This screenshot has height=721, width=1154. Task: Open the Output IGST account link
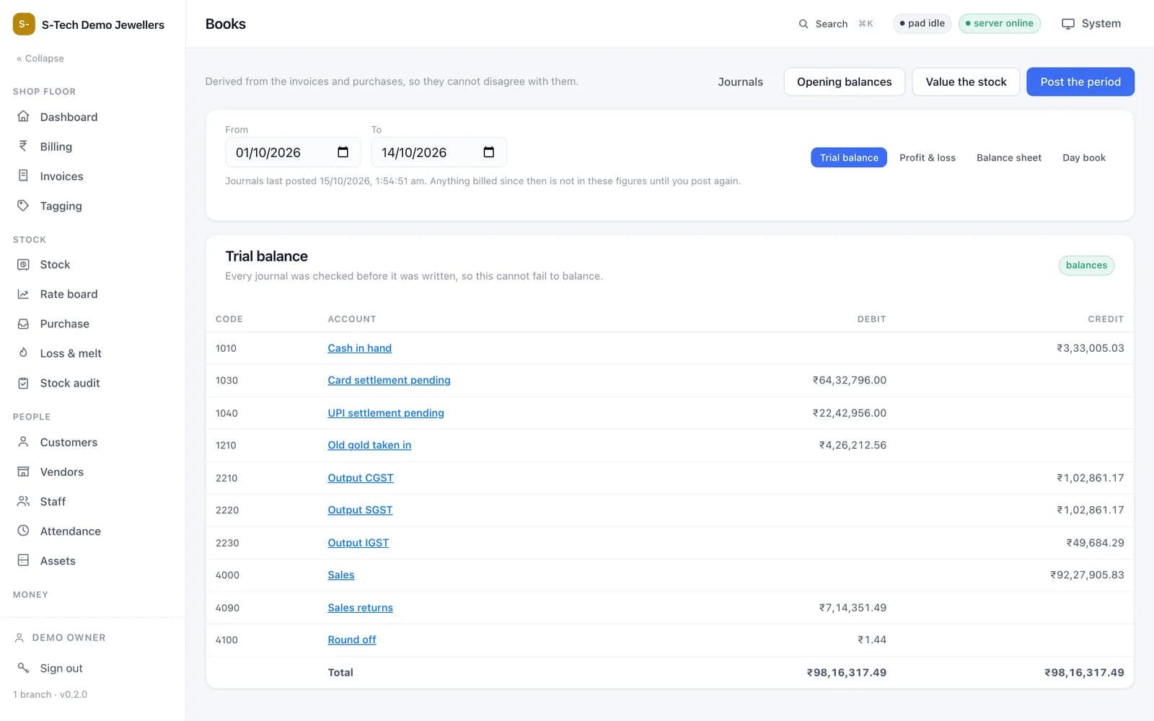[358, 543]
